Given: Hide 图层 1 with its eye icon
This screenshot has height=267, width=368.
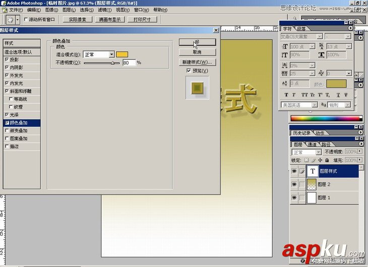Looking at the screenshot, I should (x=294, y=198).
